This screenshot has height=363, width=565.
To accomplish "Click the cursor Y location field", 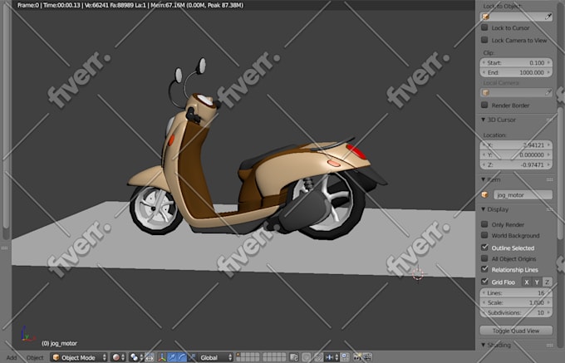I will point(516,155).
